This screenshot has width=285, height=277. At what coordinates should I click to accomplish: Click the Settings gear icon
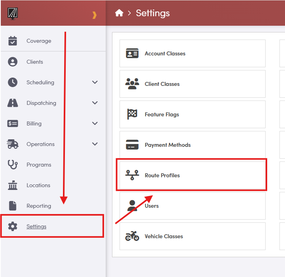point(13,226)
